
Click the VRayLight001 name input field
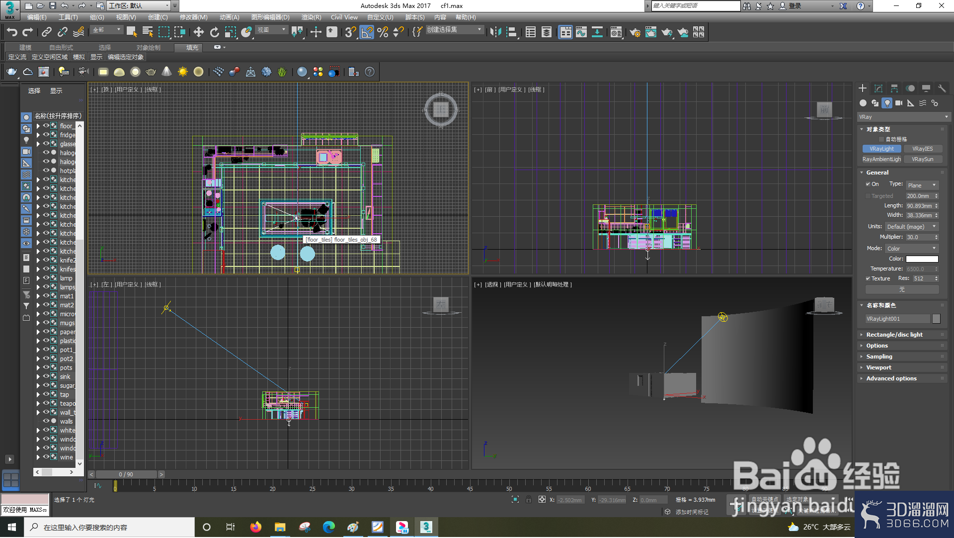(x=897, y=319)
